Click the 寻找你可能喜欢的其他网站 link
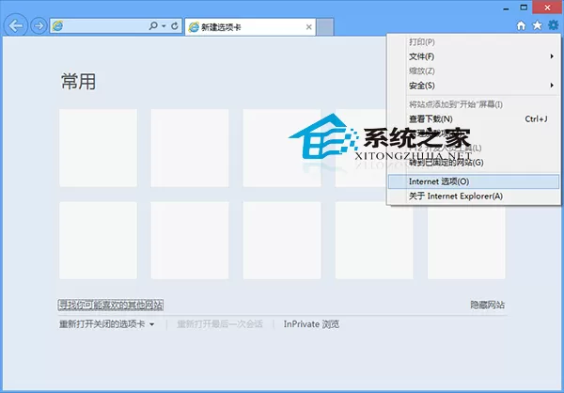Screen dimensions: 564x393 (111, 306)
